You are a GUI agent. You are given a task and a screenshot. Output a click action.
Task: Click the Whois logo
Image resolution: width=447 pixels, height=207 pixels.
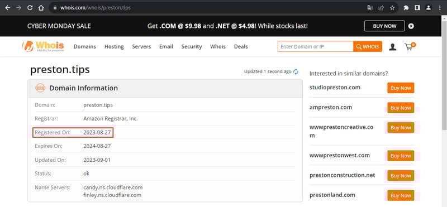pyautogui.click(x=44, y=46)
